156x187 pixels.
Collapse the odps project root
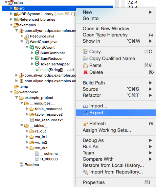click(6, 2)
